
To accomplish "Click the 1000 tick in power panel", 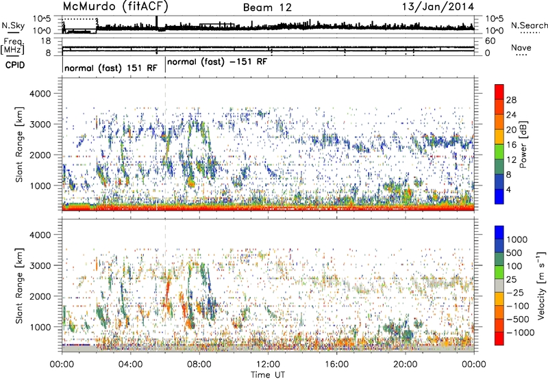I will pyautogui.click(x=40, y=185).
